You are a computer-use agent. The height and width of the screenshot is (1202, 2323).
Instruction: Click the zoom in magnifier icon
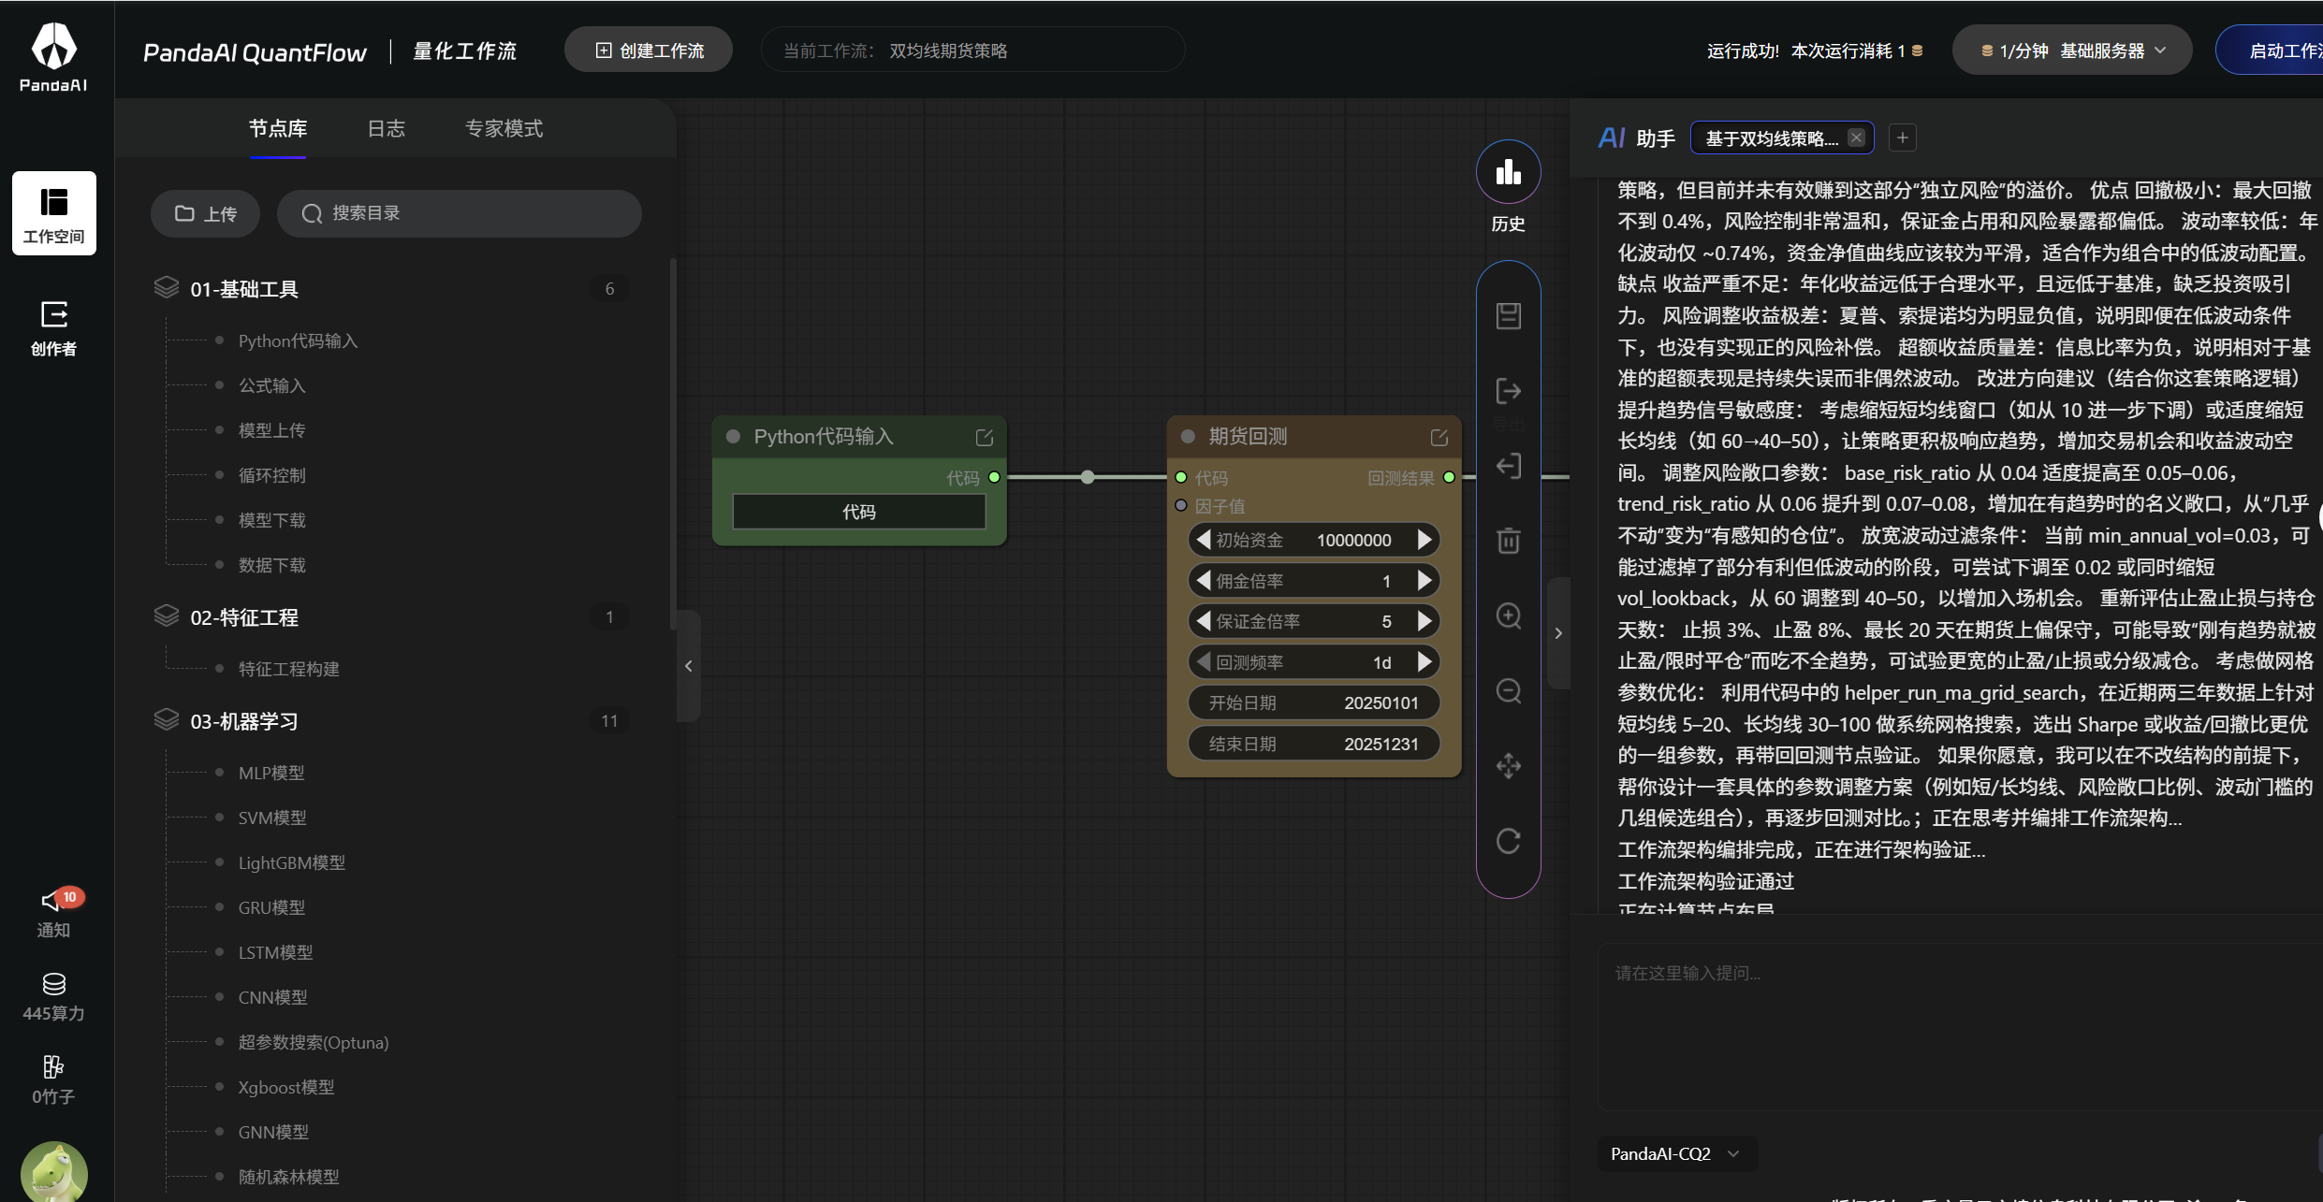pos(1508,615)
